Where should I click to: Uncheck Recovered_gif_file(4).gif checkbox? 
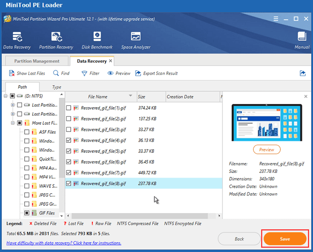click(68, 140)
